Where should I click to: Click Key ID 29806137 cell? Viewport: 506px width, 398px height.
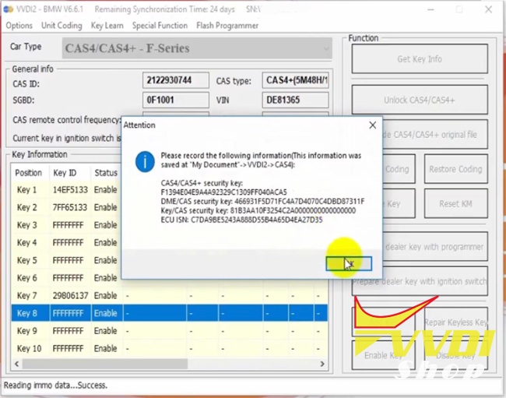(70, 295)
